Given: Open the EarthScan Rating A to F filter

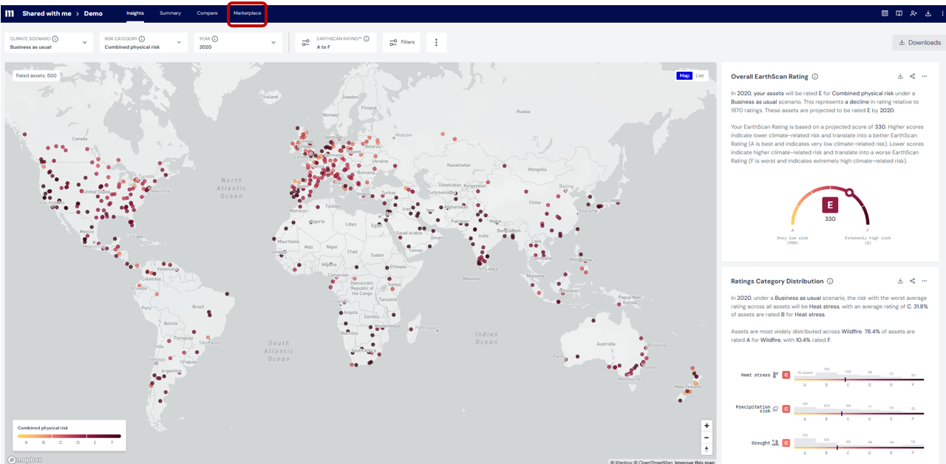Looking at the screenshot, I should pos(336,43).
